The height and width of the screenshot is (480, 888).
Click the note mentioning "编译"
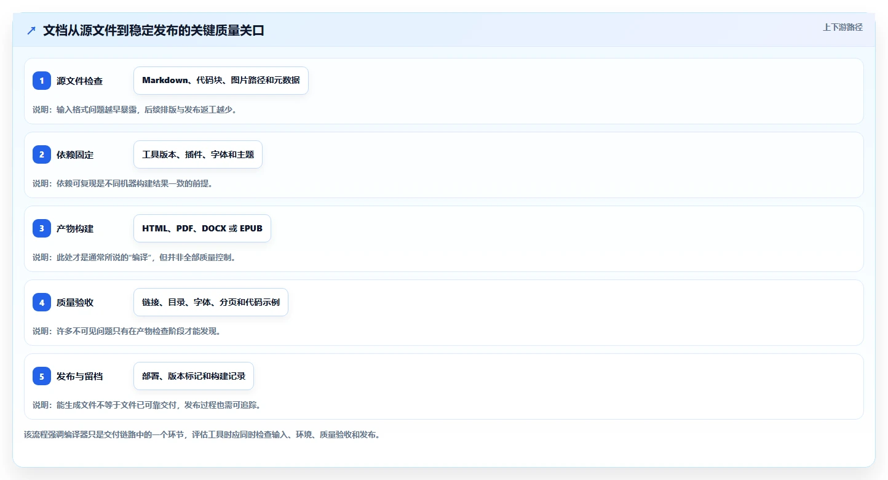(x=134, y=257)
